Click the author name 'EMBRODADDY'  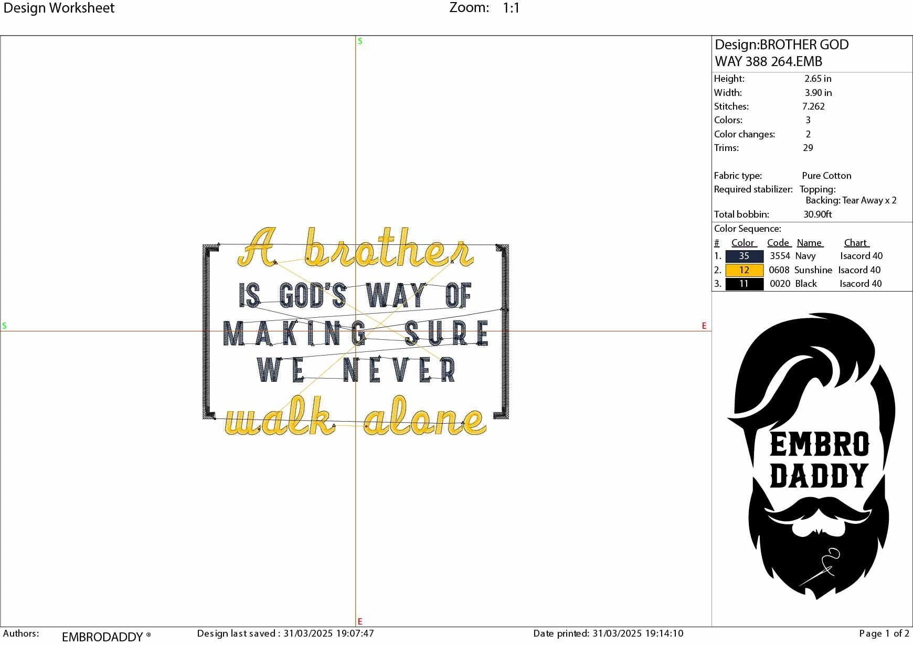pos(102,637)
